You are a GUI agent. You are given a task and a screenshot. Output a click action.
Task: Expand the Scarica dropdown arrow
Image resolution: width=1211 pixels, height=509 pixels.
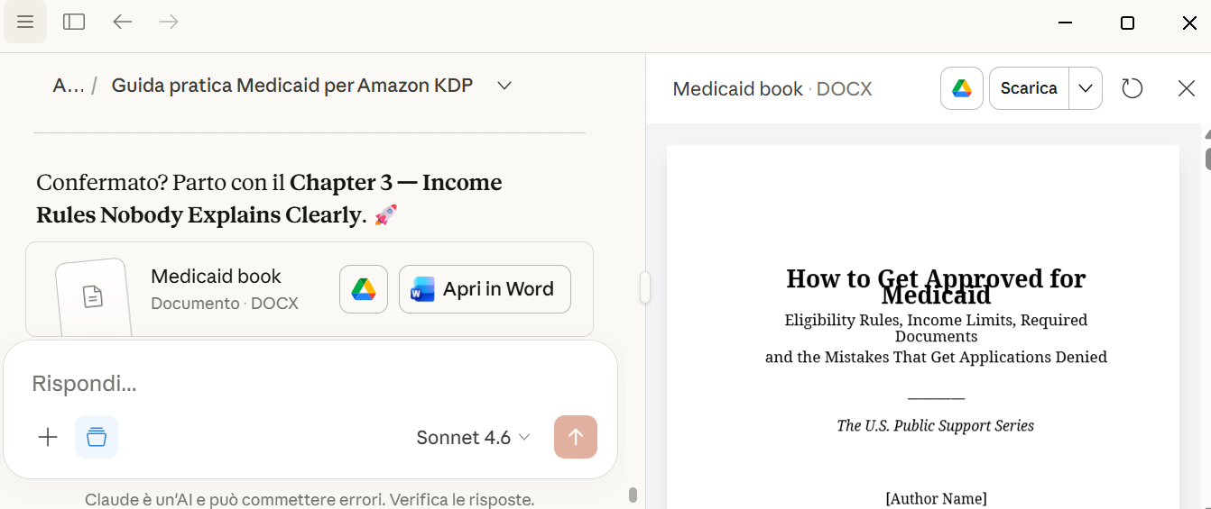[1086, 88]
